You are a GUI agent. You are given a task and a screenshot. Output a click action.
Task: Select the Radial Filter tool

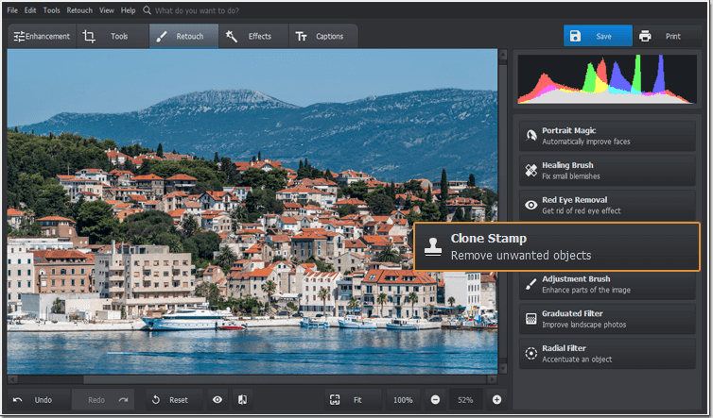(x=607, y=353)
